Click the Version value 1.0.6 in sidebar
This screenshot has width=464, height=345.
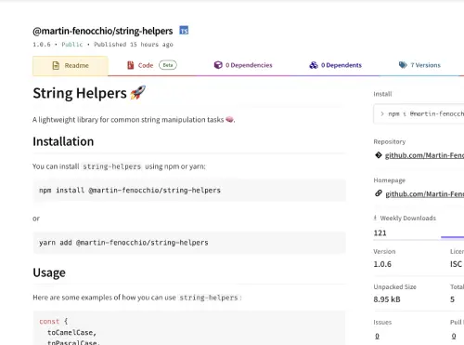[x=382, y=264]
